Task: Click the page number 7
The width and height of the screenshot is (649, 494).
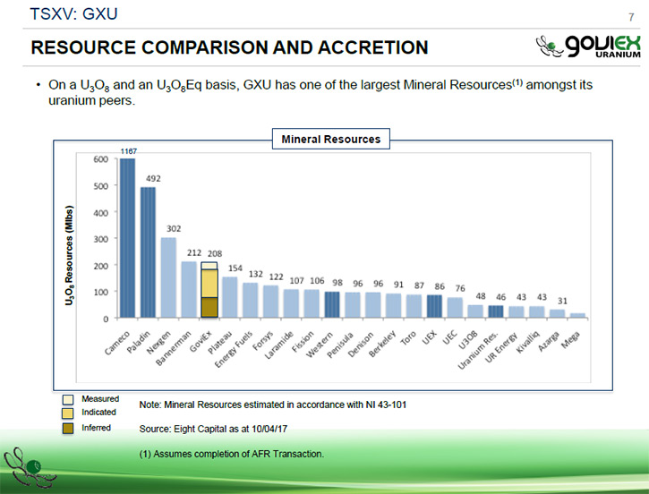Action: [631, 17]
